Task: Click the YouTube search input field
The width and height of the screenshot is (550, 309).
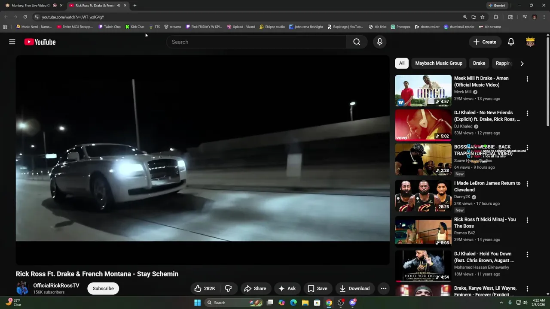Action: 257,42
